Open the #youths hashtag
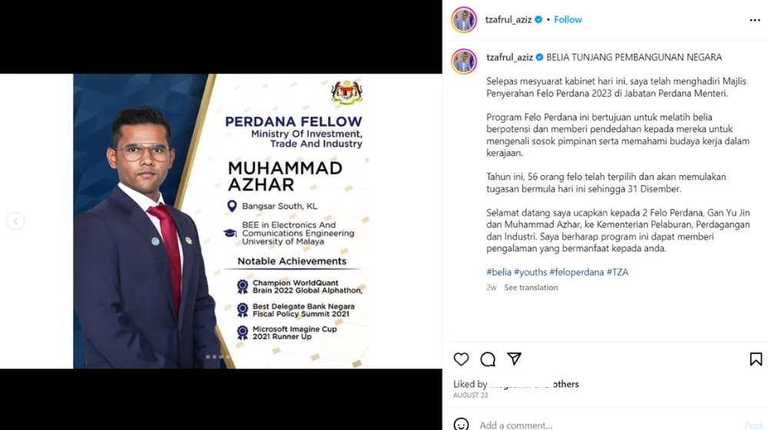The height and width of the screenshot is (430, 768). pos(531,272)
